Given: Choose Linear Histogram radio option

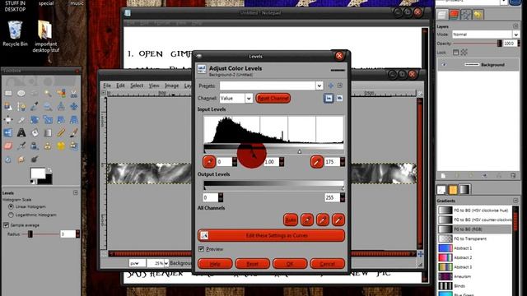Looking at the screenshot, I should click(11, 206).
